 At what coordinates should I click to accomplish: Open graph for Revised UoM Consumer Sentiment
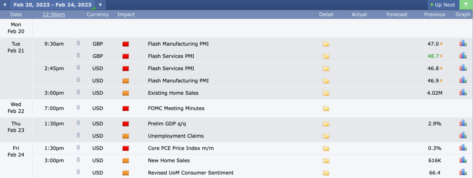tap(463, 172)
